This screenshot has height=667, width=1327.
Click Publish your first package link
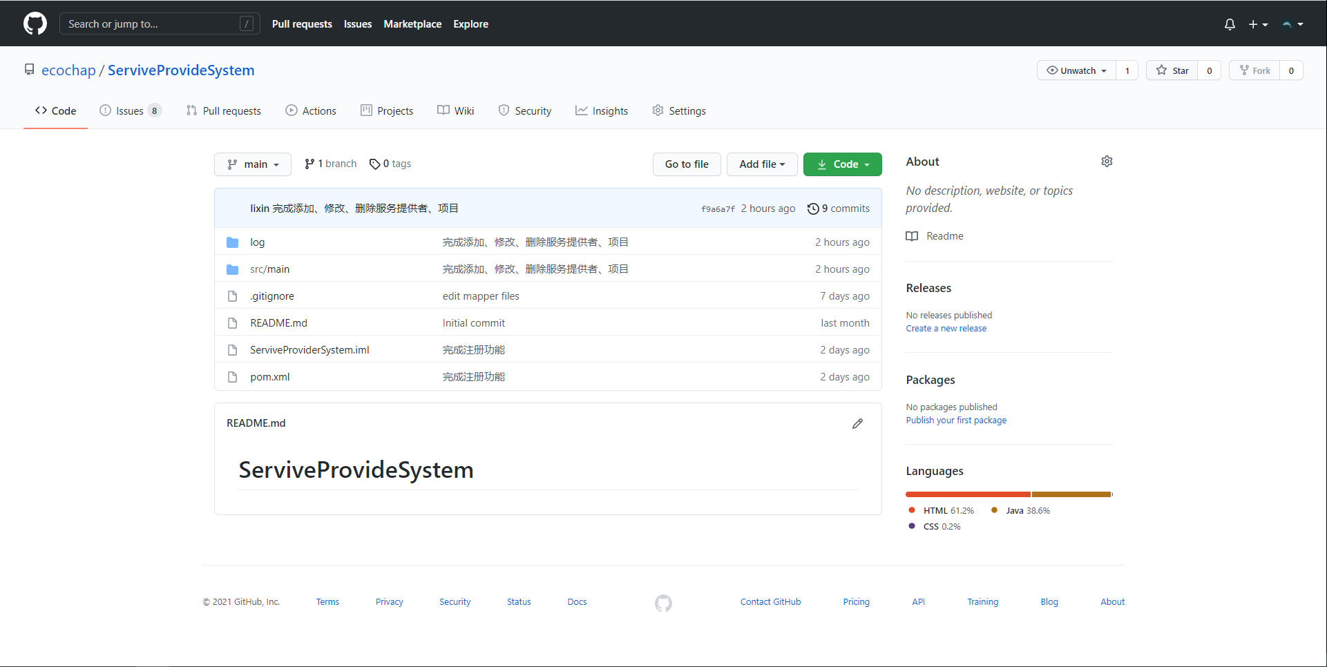956,420
